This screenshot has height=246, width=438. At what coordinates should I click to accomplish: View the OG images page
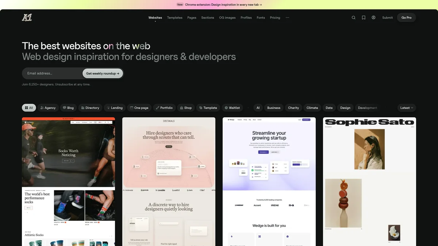(227, 17)
